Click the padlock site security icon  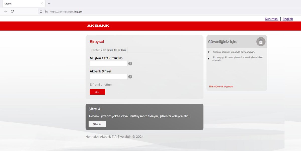pos(46,12)
